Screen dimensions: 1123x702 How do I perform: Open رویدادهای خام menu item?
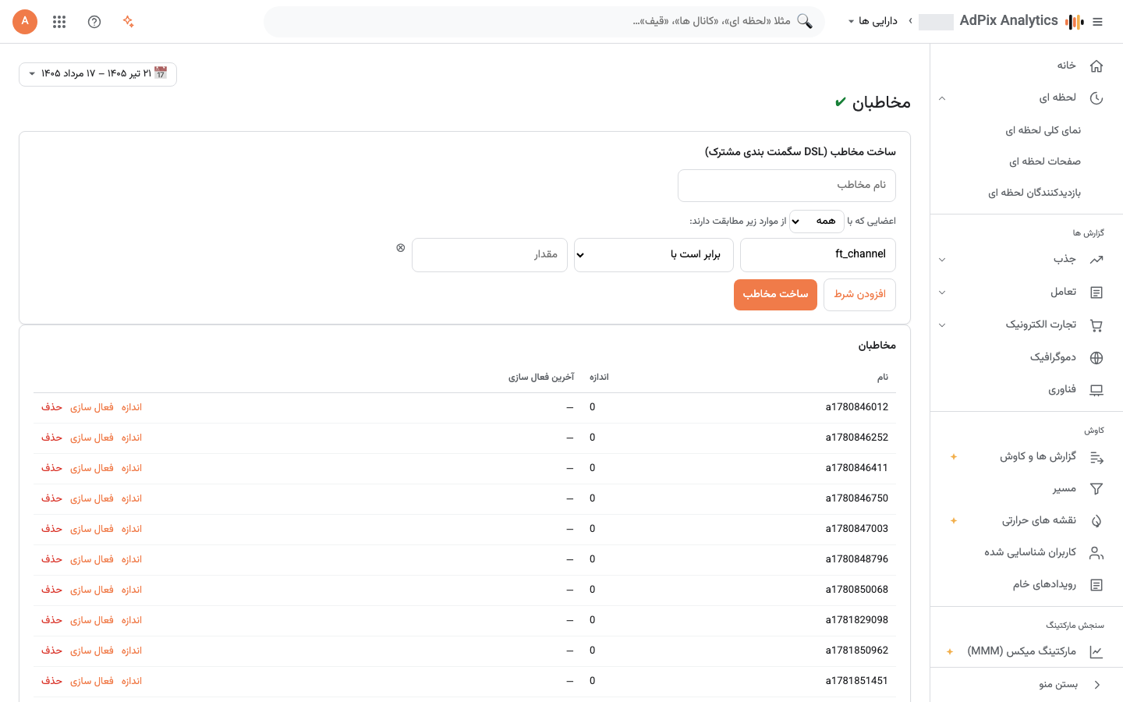point(1044,585)
